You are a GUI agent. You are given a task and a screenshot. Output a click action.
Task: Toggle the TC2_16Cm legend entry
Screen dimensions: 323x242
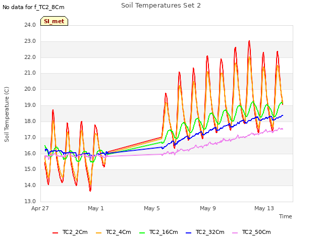click(158, 232)
